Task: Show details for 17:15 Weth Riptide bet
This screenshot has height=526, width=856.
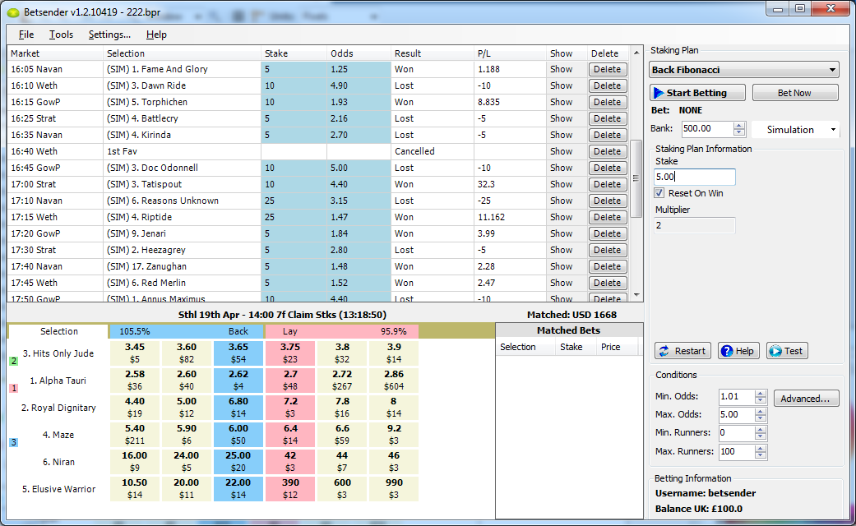Action: pos(561,217)
